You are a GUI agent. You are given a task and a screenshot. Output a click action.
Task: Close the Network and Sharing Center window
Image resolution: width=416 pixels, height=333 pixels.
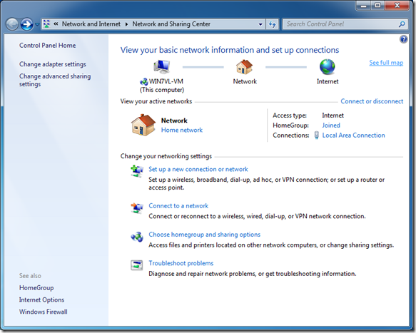[397, 5]
